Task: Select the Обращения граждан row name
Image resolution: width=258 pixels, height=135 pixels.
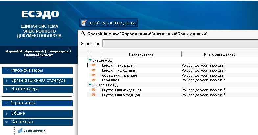Action: click(x=119, y=75)
